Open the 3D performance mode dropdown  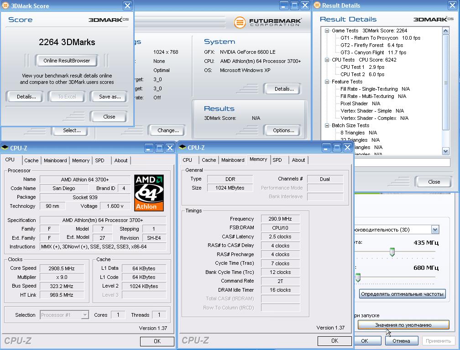coord(435,230)
